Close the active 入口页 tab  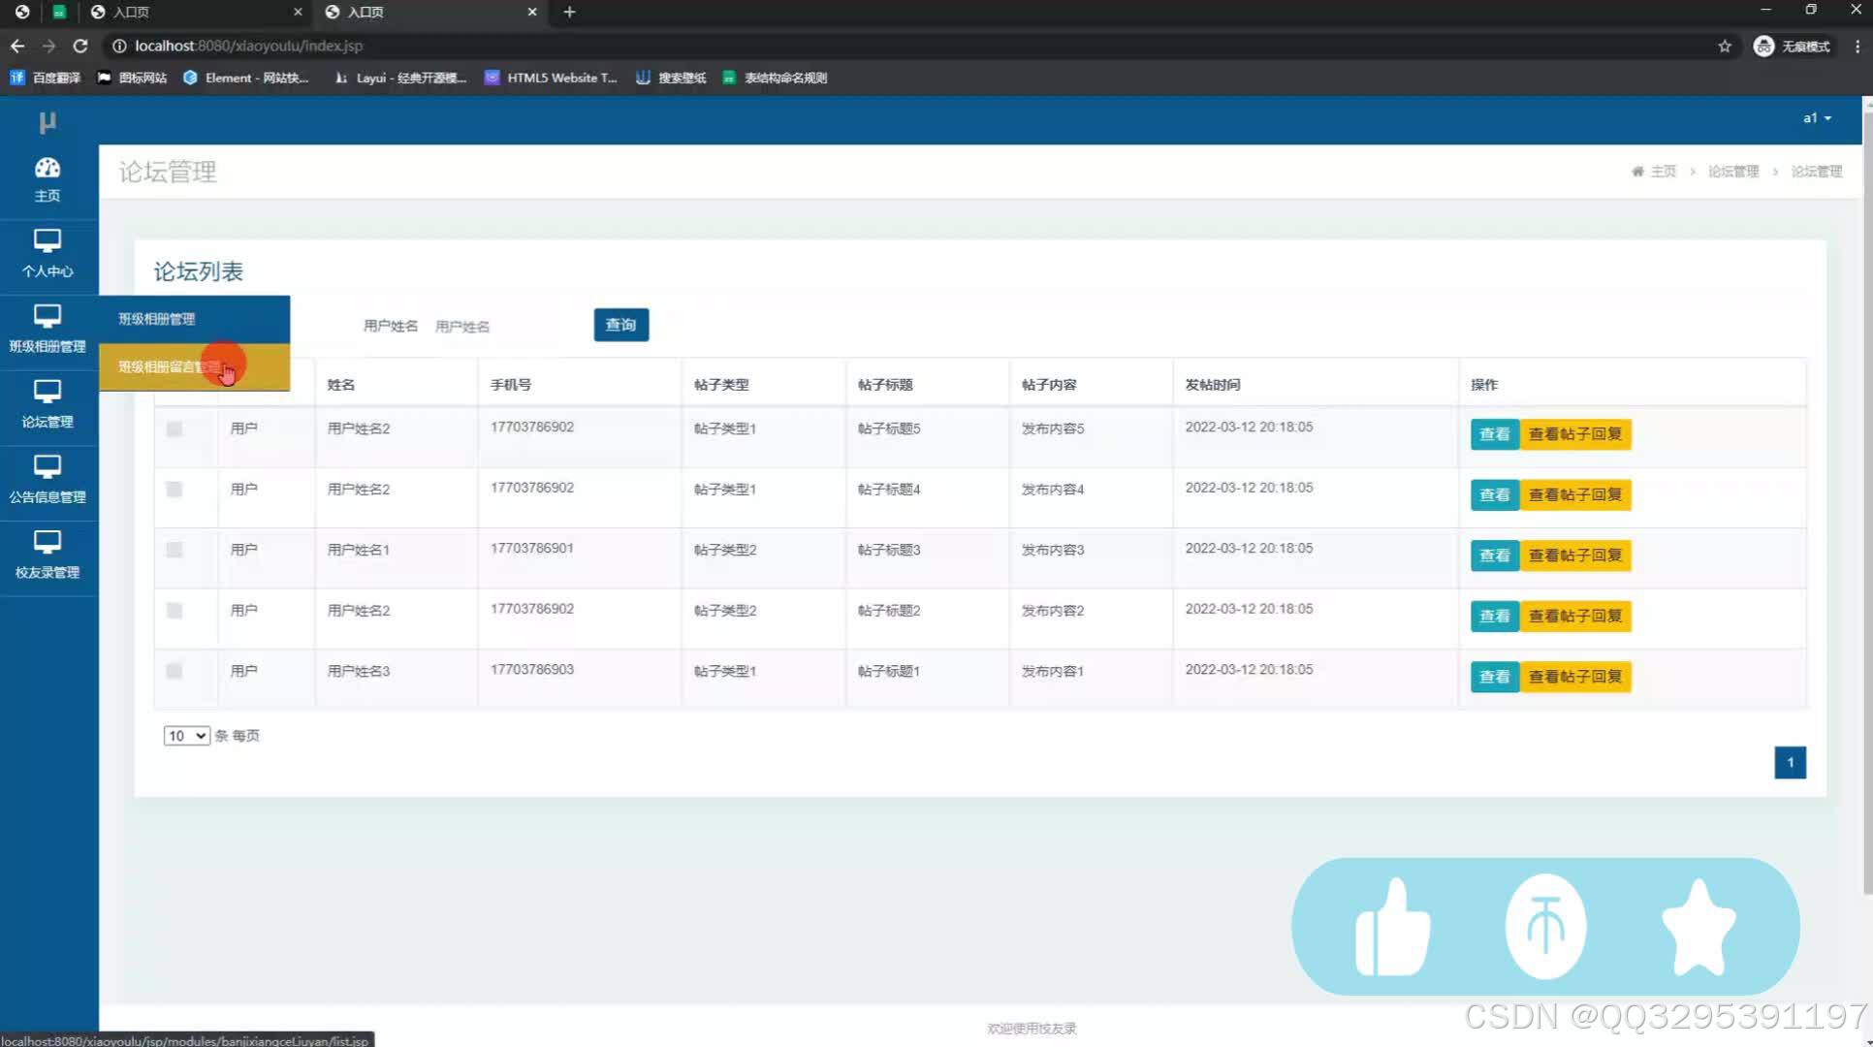pyautogui.click(x=532, y=12)
